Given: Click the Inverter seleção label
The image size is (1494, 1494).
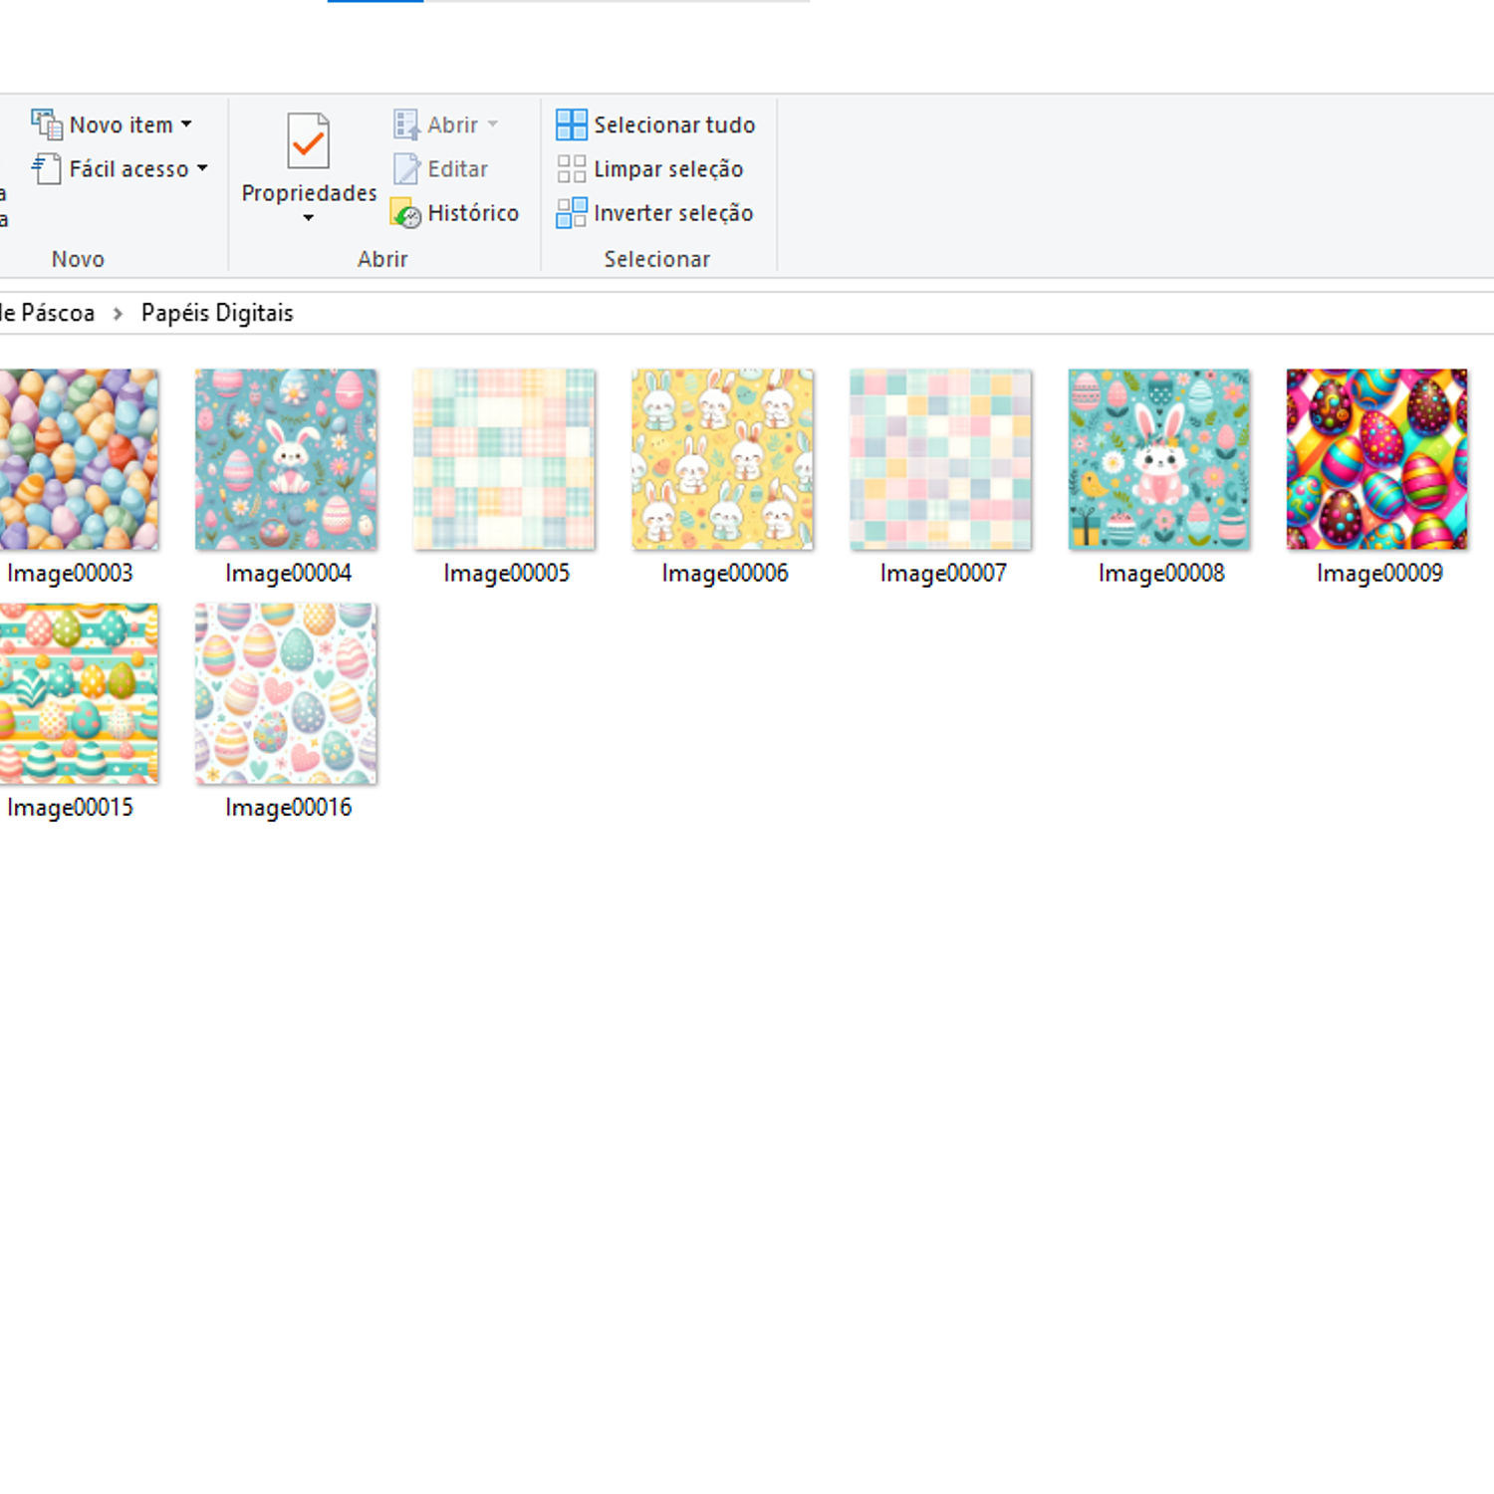Looking at the screenshot, I should [x=673, y=213].
